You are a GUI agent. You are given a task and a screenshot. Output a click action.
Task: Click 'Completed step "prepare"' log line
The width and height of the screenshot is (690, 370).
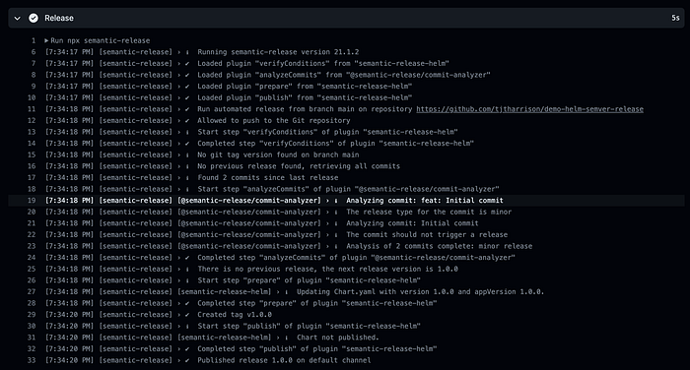pos(317,303)
